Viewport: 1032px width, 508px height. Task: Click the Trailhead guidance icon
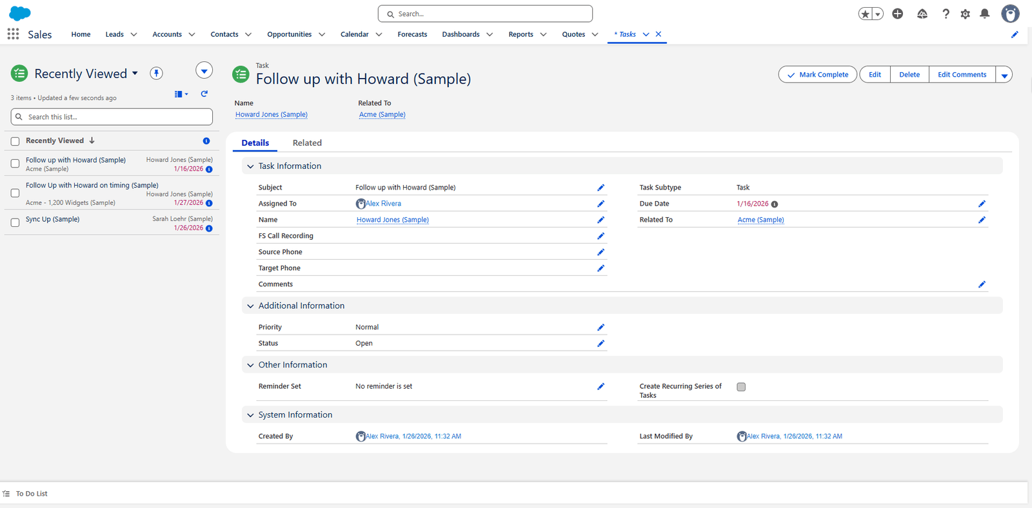[x=922, y=14]
